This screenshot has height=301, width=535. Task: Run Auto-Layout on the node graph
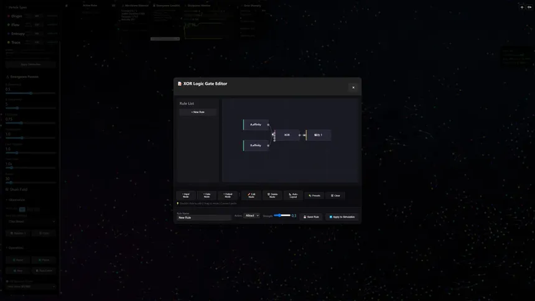tap(293, 195)
